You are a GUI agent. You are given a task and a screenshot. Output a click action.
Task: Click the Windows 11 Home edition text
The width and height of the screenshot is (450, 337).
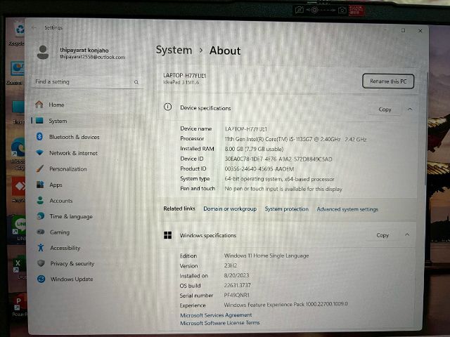pos(266,256)
